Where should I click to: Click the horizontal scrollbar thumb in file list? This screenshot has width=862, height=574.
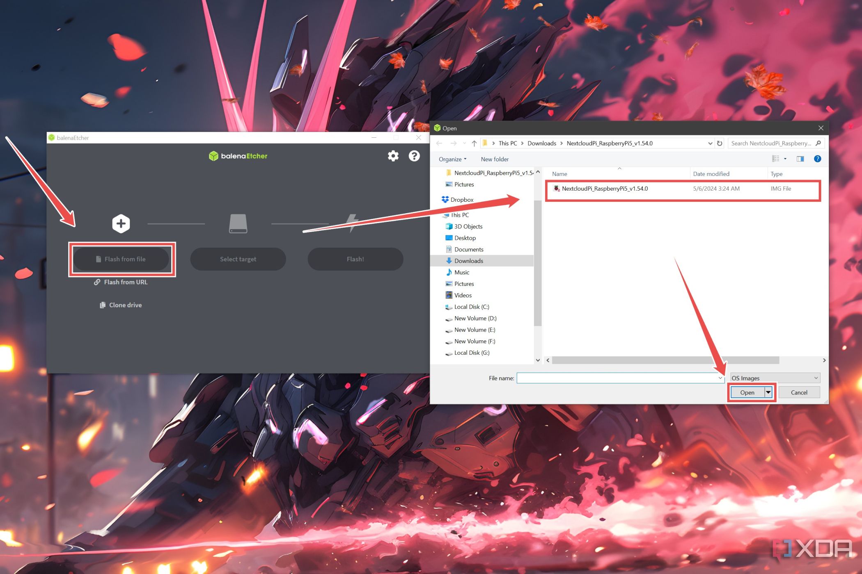click(x=665, y=360)
